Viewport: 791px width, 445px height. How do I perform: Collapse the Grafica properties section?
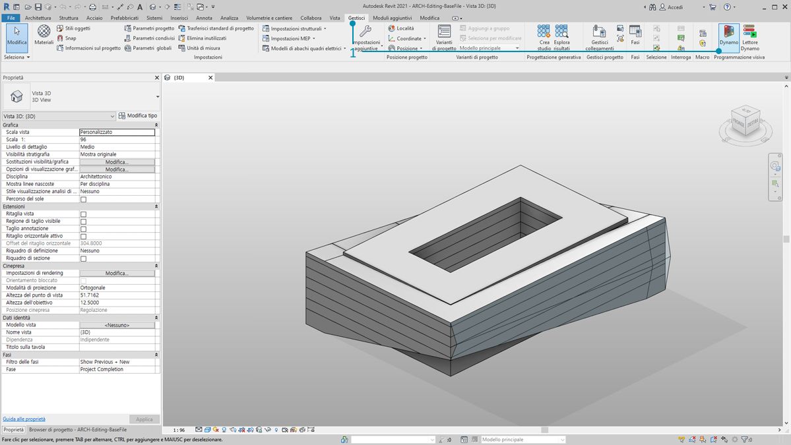tap(156, 125)
